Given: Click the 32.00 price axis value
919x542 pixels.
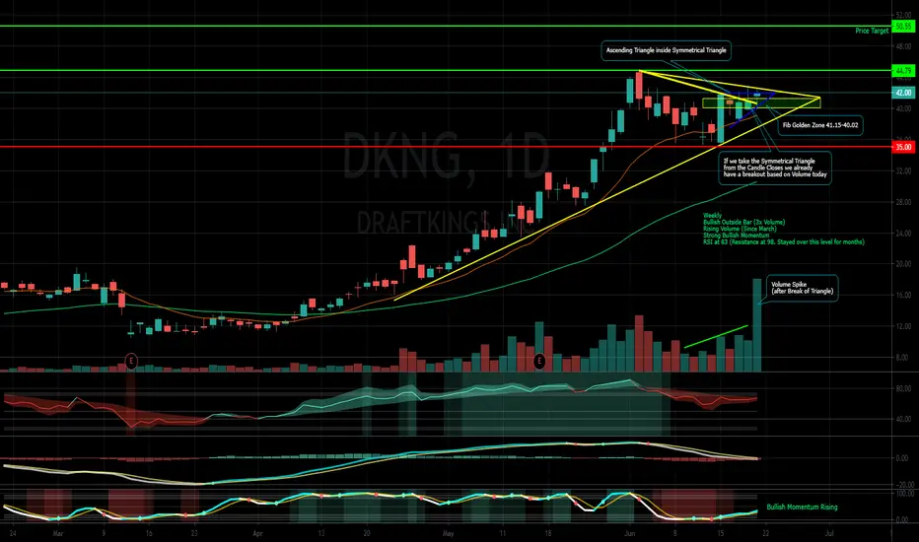Looking at the screenshot, I should tap(902, 170).
